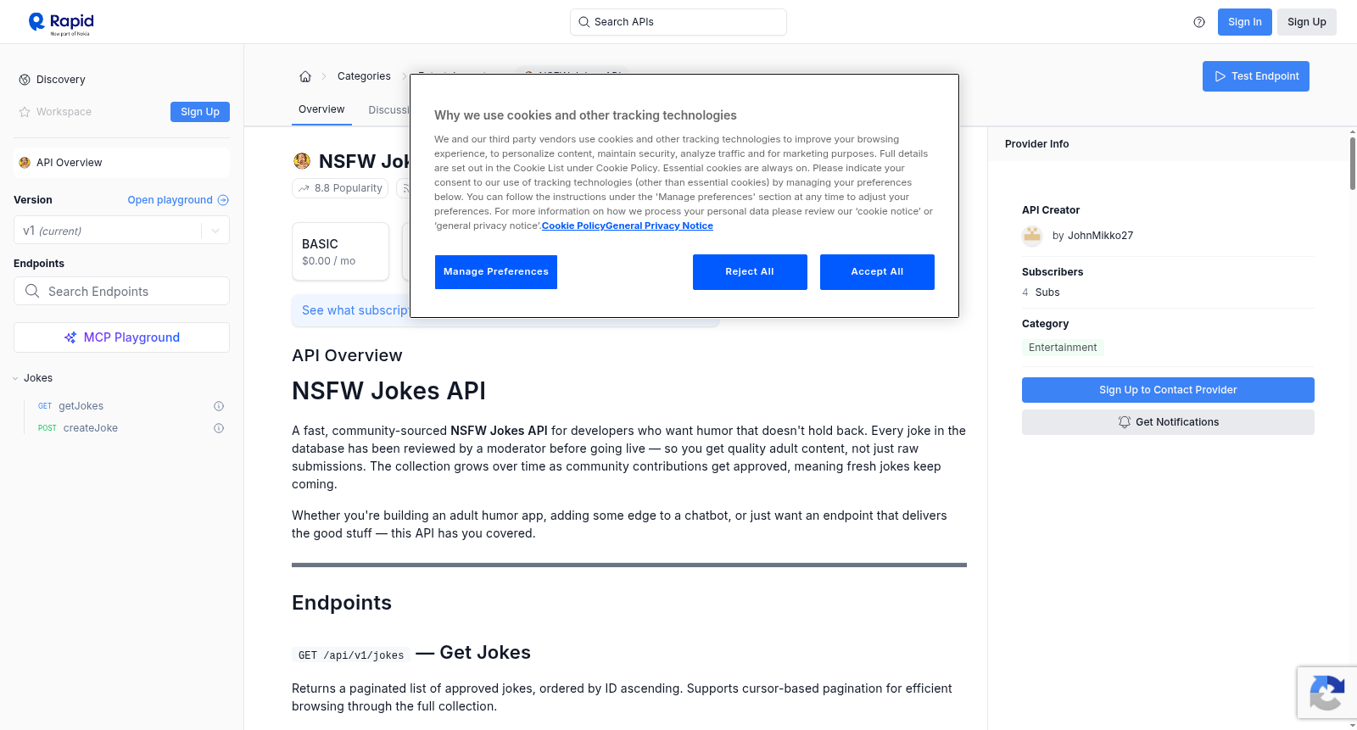Click Accept All cookies
This screenshot has width=1357, height=730.
pyautogui.click(x=877, y=272)
